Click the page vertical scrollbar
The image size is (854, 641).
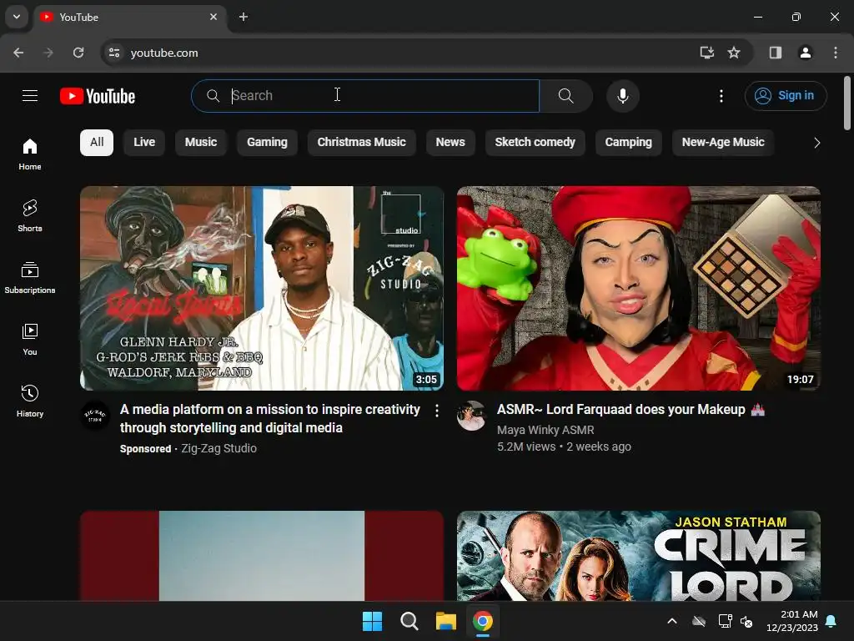(847, 103)
